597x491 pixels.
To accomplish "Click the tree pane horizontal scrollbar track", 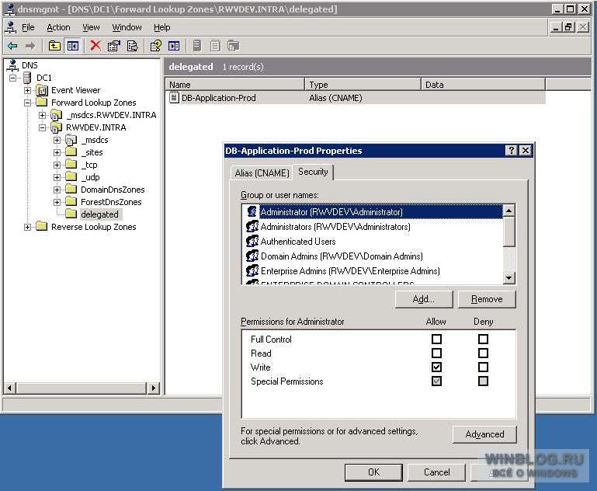I will coord(82,388).
